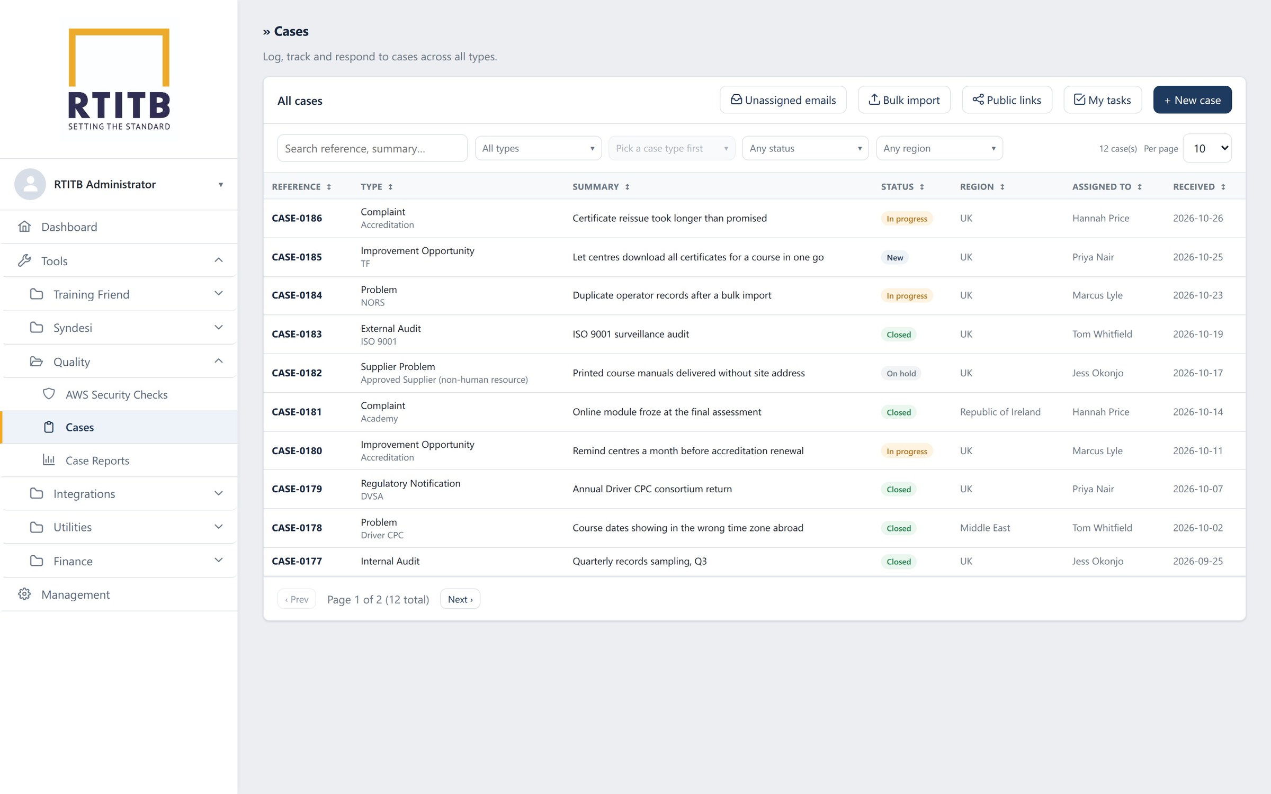Expand the RTITB Administrator user menu arrow
1271x794 pixels.
[221, 185]
